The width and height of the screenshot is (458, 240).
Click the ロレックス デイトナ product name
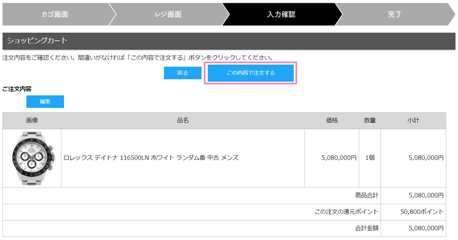click(151, 157)
